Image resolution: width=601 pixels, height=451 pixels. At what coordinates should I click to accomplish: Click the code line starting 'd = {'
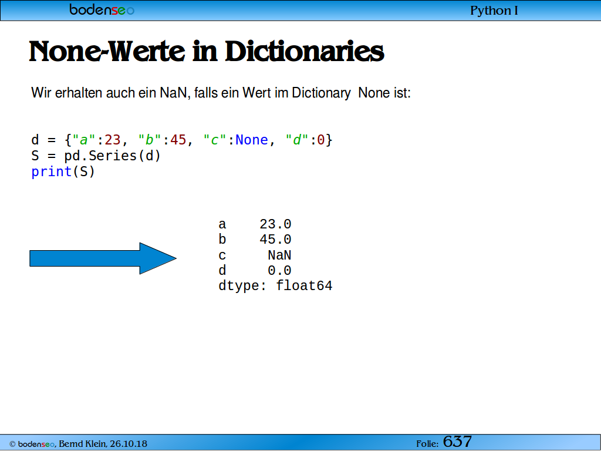coord(182,140)
